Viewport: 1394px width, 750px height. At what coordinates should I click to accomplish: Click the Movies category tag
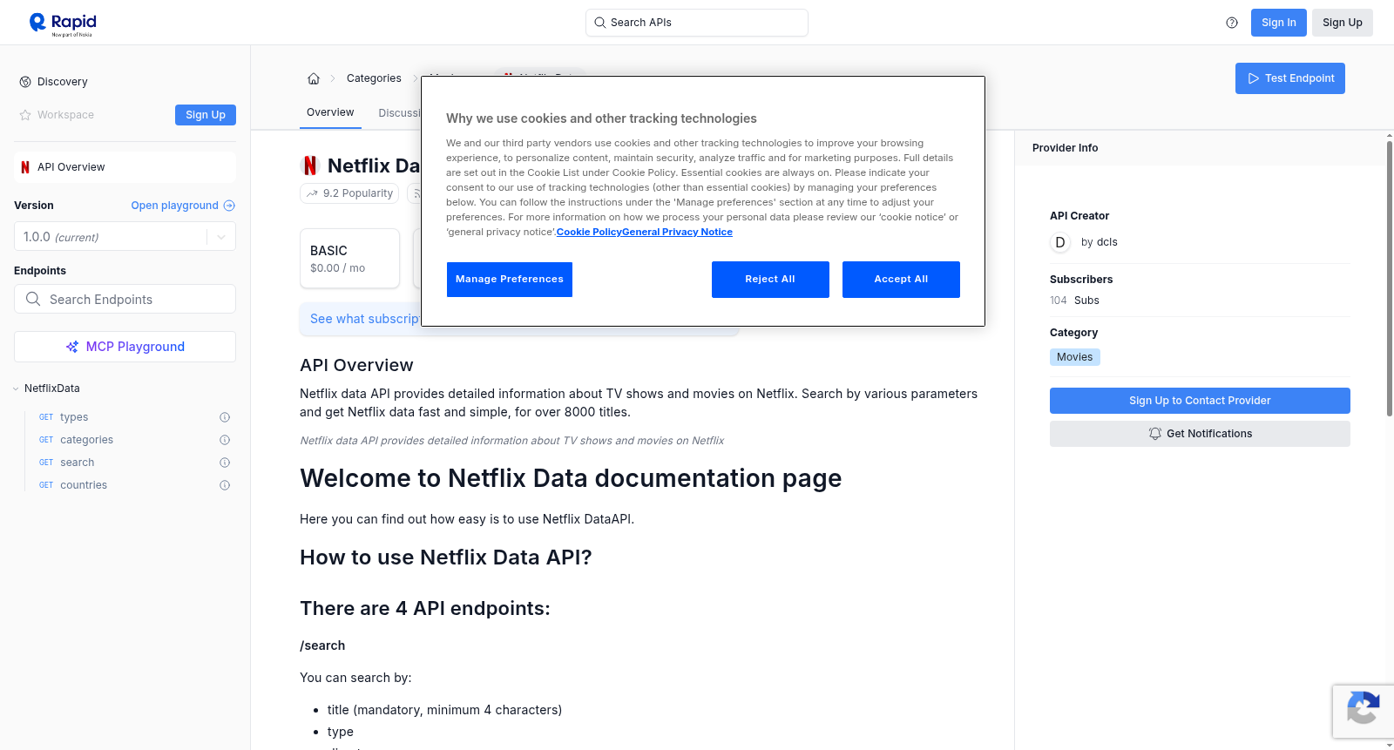[x=1074, y=357]
